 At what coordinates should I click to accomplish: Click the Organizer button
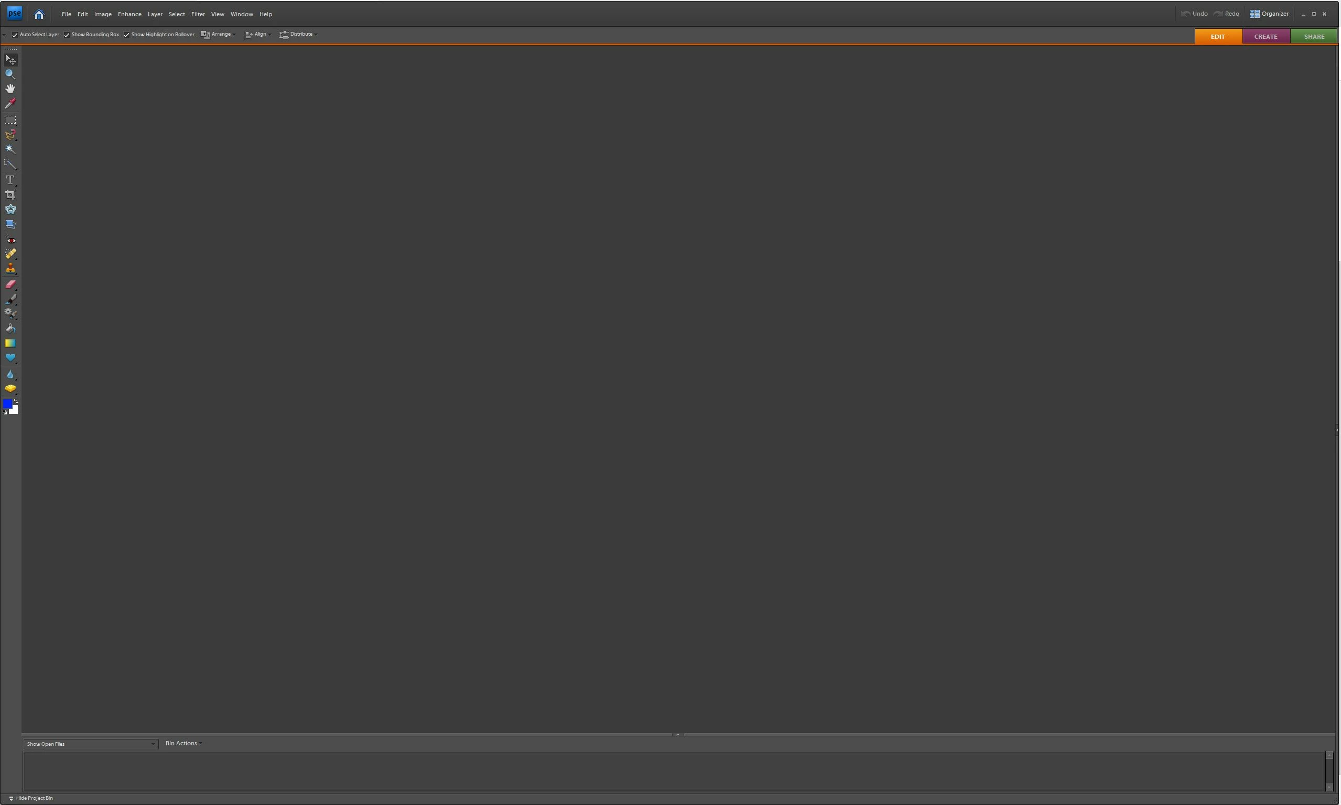click(1269, 14)
